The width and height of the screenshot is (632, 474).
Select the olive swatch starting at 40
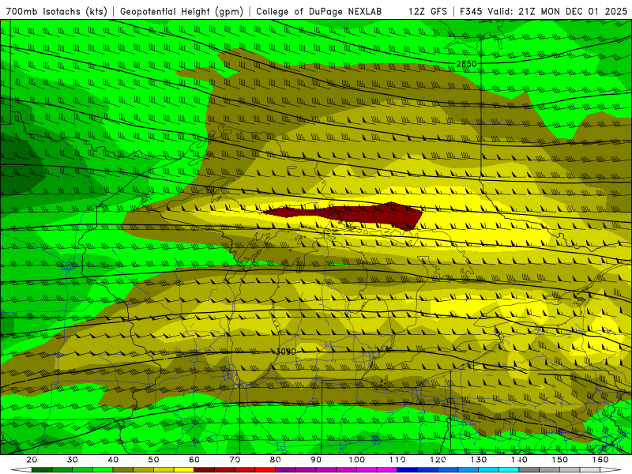(x=123, y=469)
